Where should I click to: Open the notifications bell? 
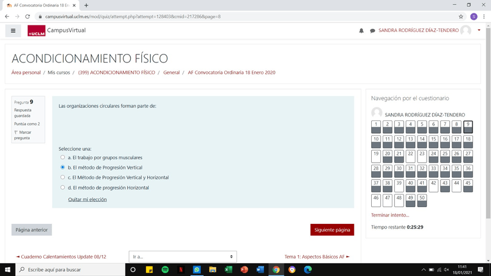361,31
